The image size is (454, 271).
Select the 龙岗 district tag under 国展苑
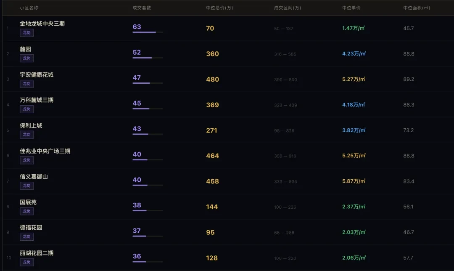coord(26,211)
